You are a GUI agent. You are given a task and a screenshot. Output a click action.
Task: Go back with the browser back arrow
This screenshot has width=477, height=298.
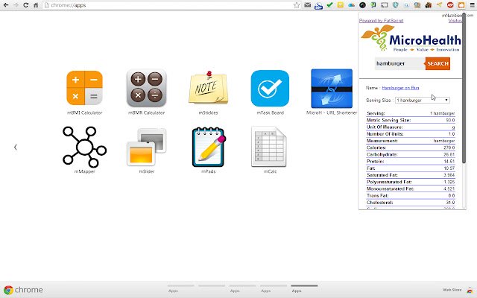pyautogui.click(x=6, y=5)
